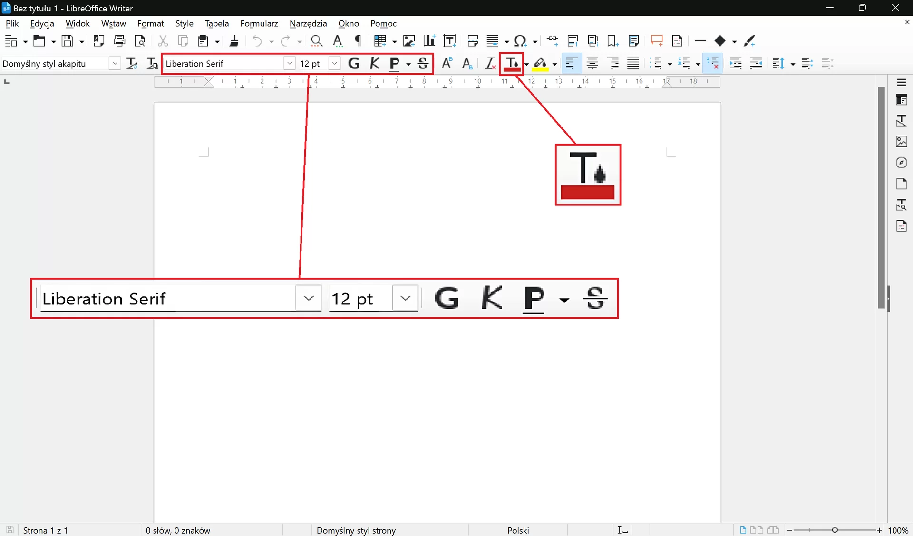Open font name dropdown arrow

(289, 63)
